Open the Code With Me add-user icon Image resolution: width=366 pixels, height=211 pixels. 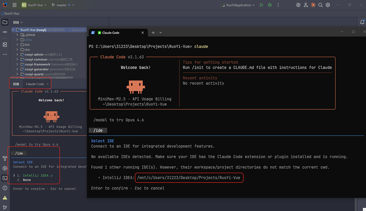click(x=306, y=5)
